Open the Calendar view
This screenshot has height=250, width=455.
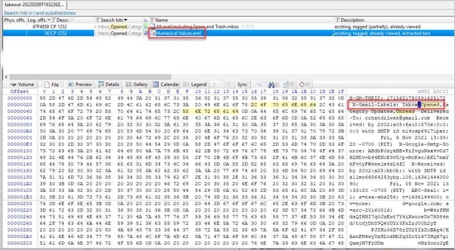(x=166, y=84)
